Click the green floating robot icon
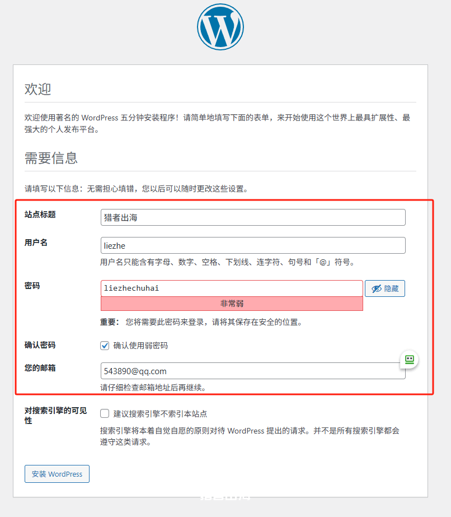Screen dimensions: 451x517 409,359
